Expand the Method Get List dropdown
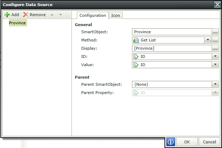Screen dimensions: 222x148 point(208,40)
